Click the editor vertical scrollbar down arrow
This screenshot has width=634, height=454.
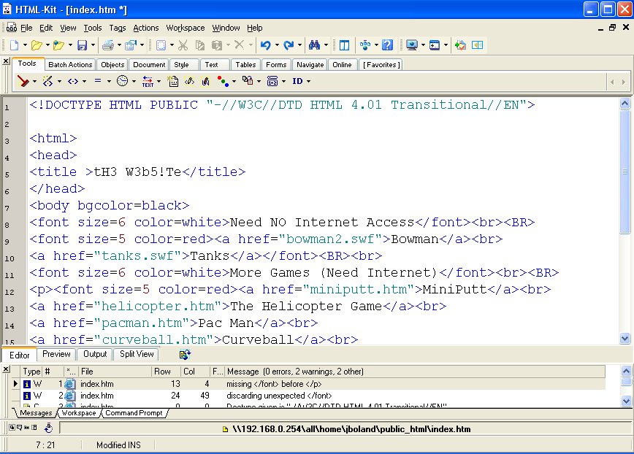click(625, 339)
